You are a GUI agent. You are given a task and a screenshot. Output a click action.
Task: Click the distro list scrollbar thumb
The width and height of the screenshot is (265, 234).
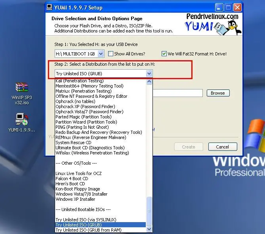[149, 211]
